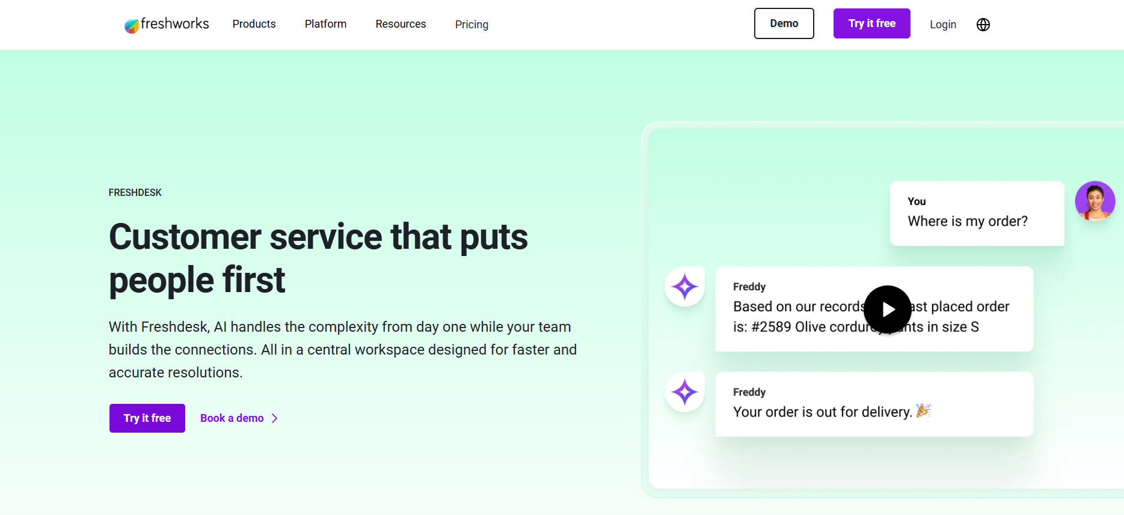This screenshot has height=515, width=1124.
Task: Click the party popper emoji in delivery message
Action: (923, 410)
